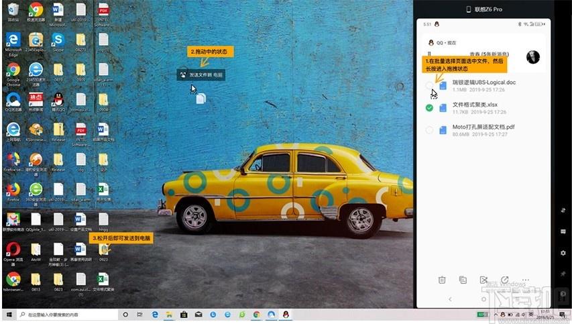Open the Opera browser desktop shortcut
This screenshot has height=324, width=572.
(x=13, y=249)
